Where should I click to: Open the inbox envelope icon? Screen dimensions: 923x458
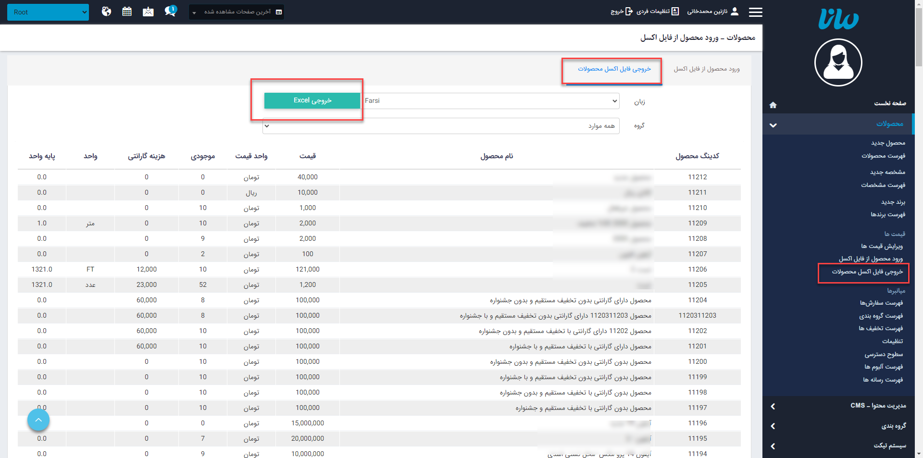pyautogui.click(x=148, y=12)
